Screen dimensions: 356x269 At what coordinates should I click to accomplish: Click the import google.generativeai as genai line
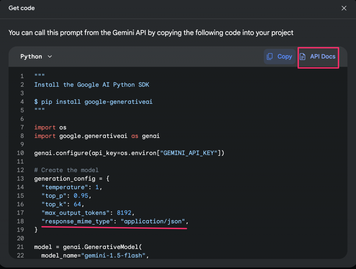pos(97,136)
